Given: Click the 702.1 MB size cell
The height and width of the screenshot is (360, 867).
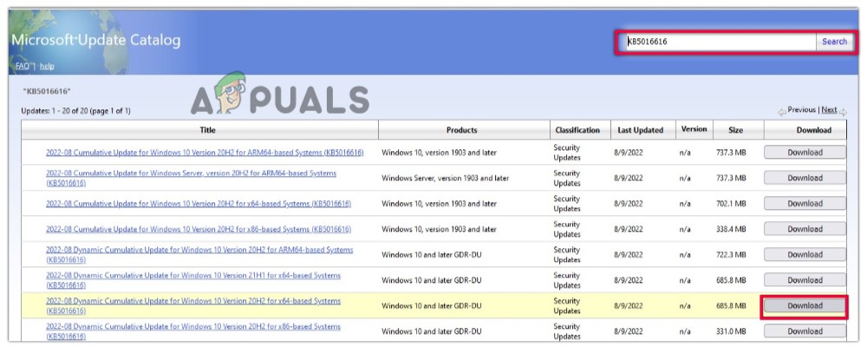Looking at the screenshot, I should [731, 204].
